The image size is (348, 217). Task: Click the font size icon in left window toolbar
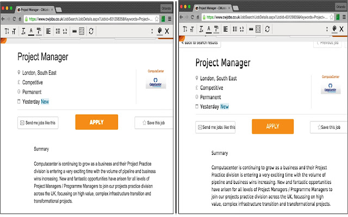pos(7,31)
